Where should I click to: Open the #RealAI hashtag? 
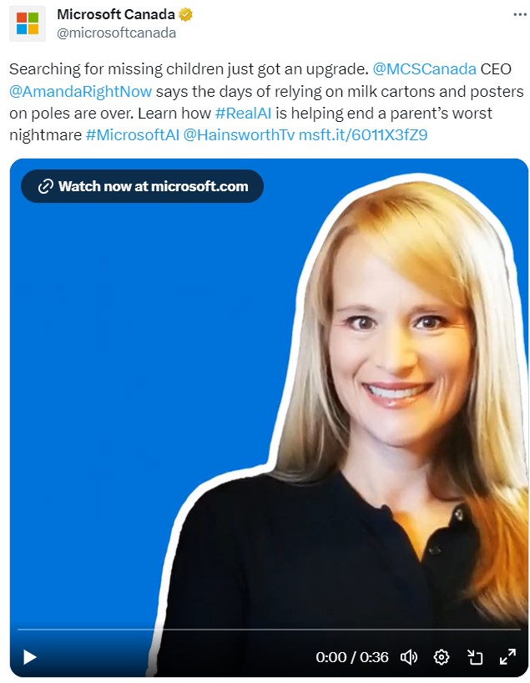pyautogui.click(x=243, y=114)
